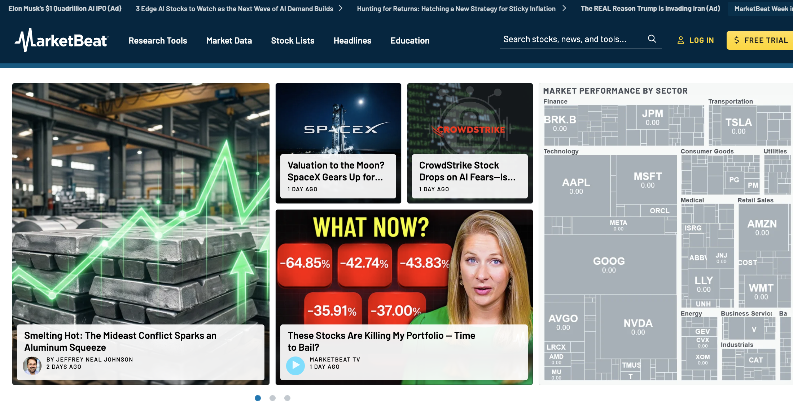This screenshot has width=793, height=417.
Task: Click the search magnifier icon
Action: 652,39
